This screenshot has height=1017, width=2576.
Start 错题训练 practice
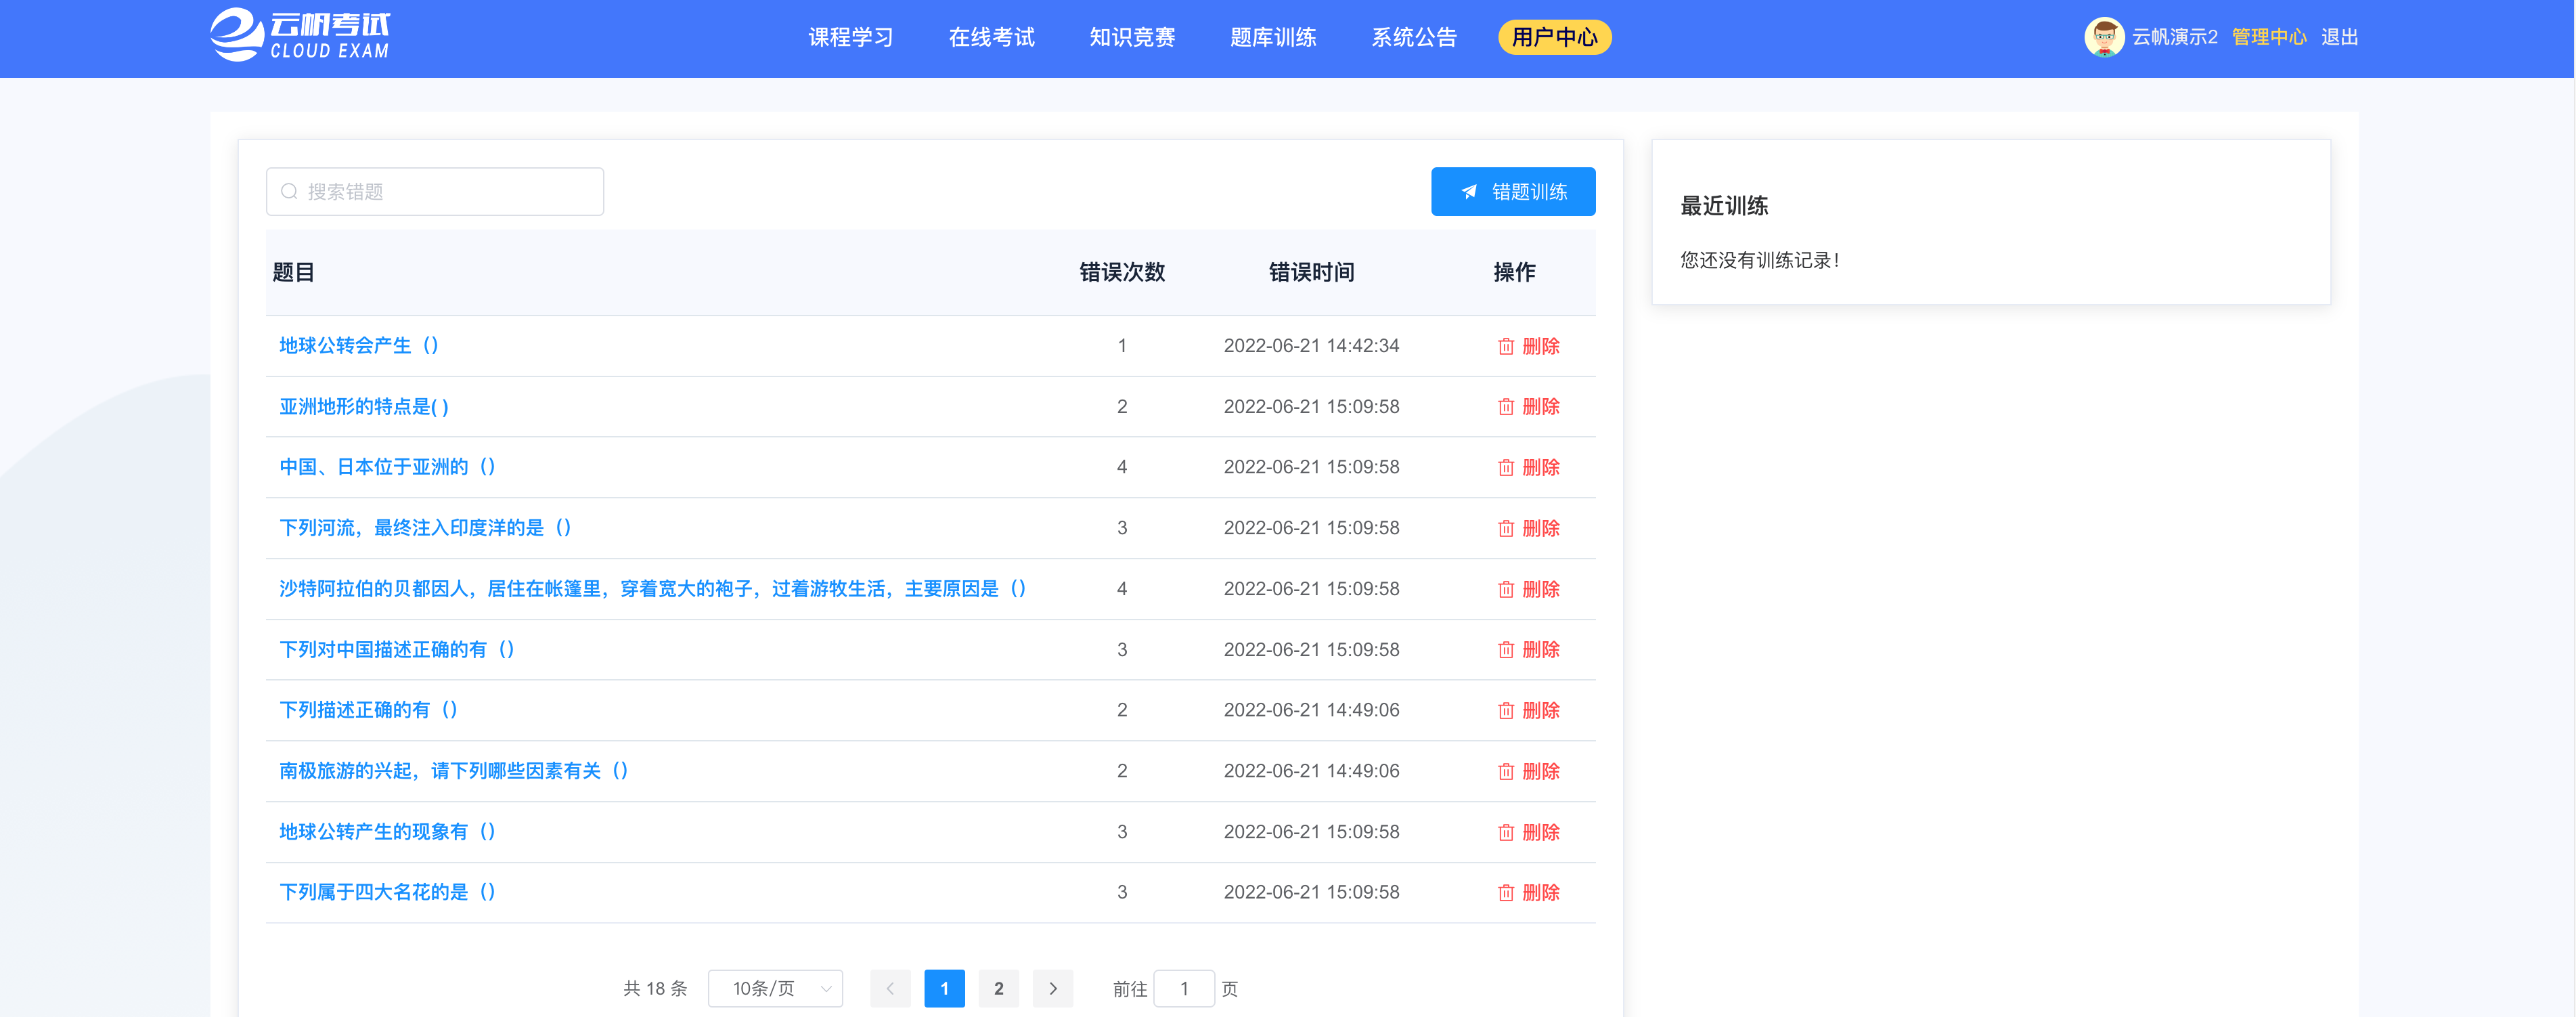(1513, 191)
